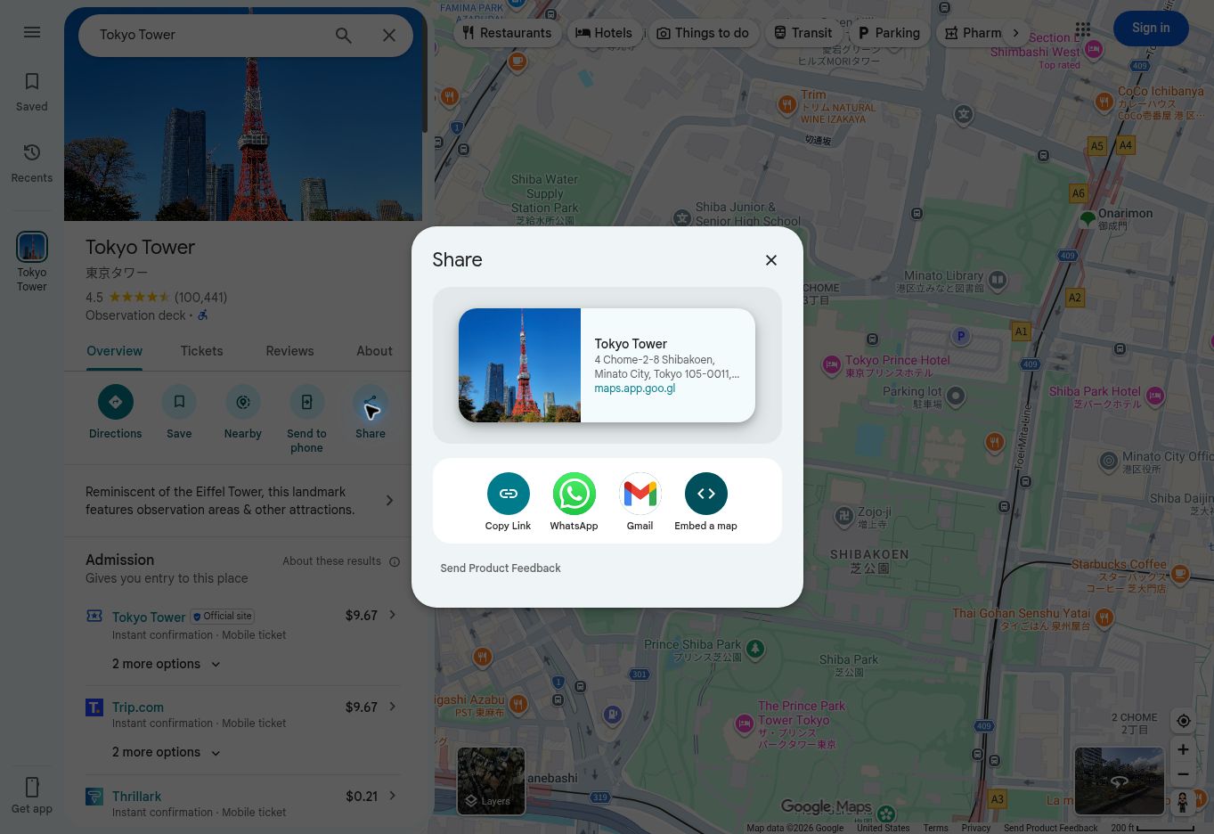Close the Share dialog

pyautogui.click(x=771, y=260)
